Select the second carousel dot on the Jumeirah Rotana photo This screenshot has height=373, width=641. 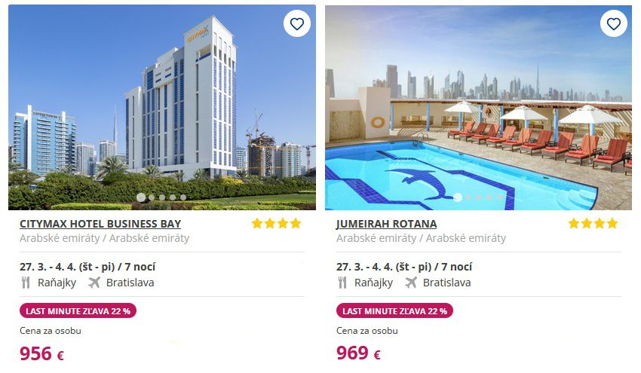click(x=468, y=197)
